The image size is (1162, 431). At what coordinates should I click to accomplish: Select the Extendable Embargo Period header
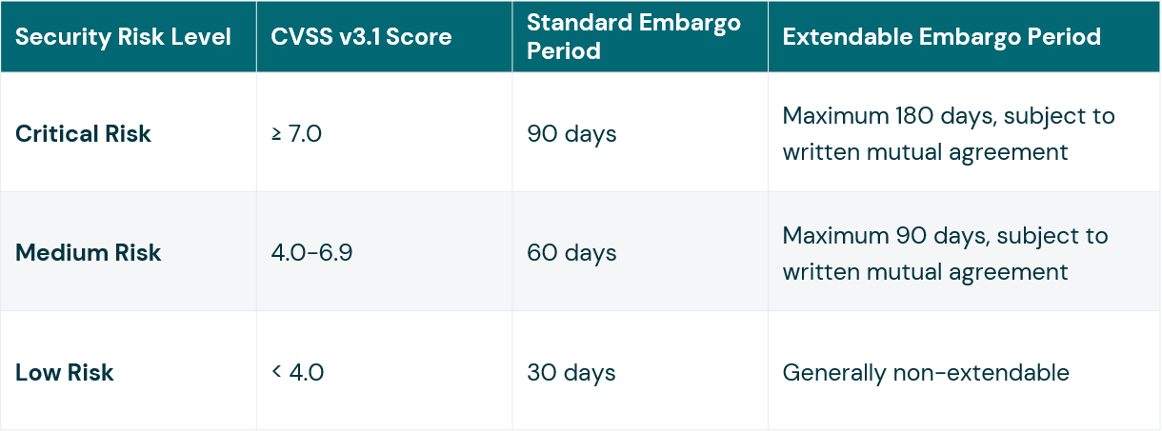[941, 37]
